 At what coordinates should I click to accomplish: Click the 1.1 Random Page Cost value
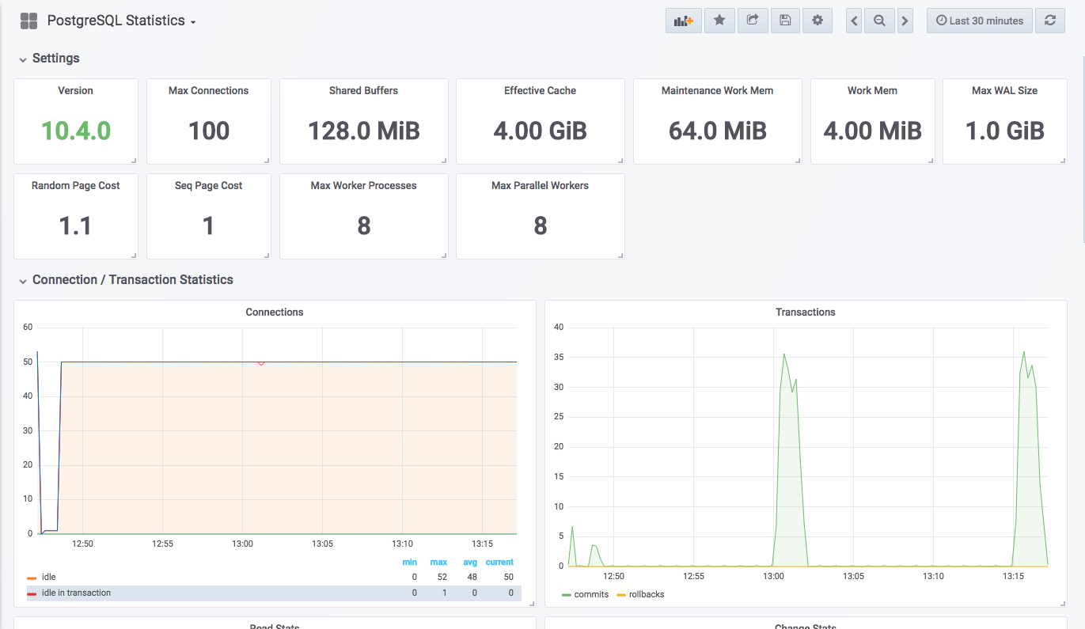click(x=76, y=226)
